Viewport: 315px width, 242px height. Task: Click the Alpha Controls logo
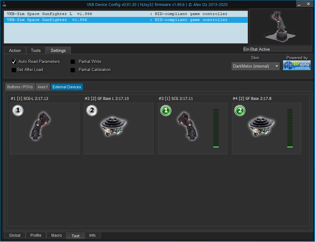[297, 65]
